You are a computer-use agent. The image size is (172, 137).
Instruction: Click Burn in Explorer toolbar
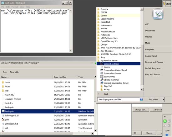(x=5, y=72)
